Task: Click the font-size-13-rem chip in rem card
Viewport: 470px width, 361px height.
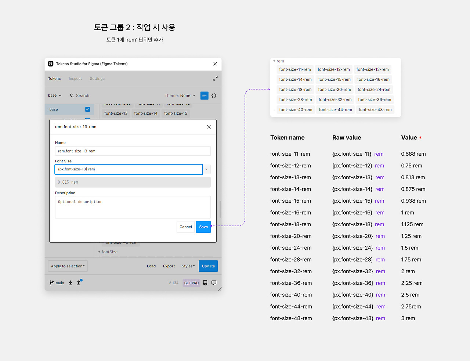Action: (373, 69)
